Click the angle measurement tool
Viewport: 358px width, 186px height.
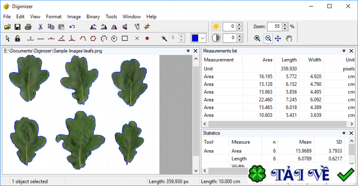(x=61, y=38)
